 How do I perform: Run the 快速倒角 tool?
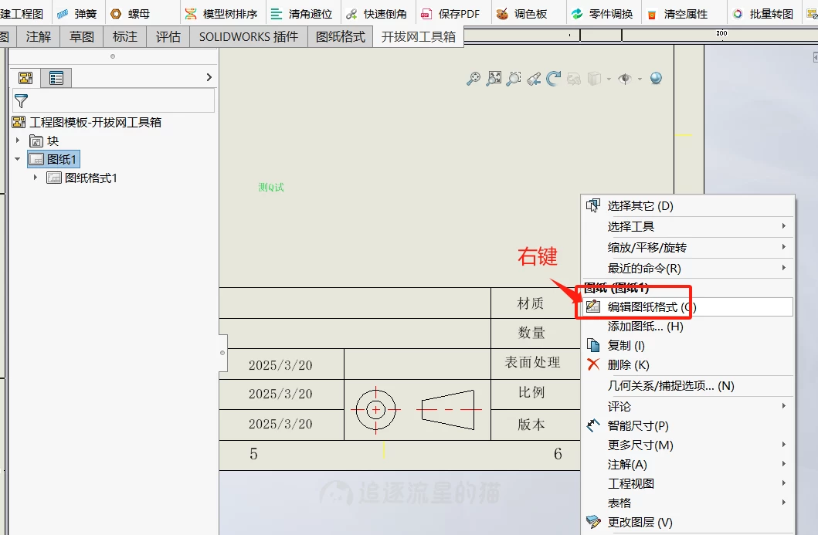[376, 12]
